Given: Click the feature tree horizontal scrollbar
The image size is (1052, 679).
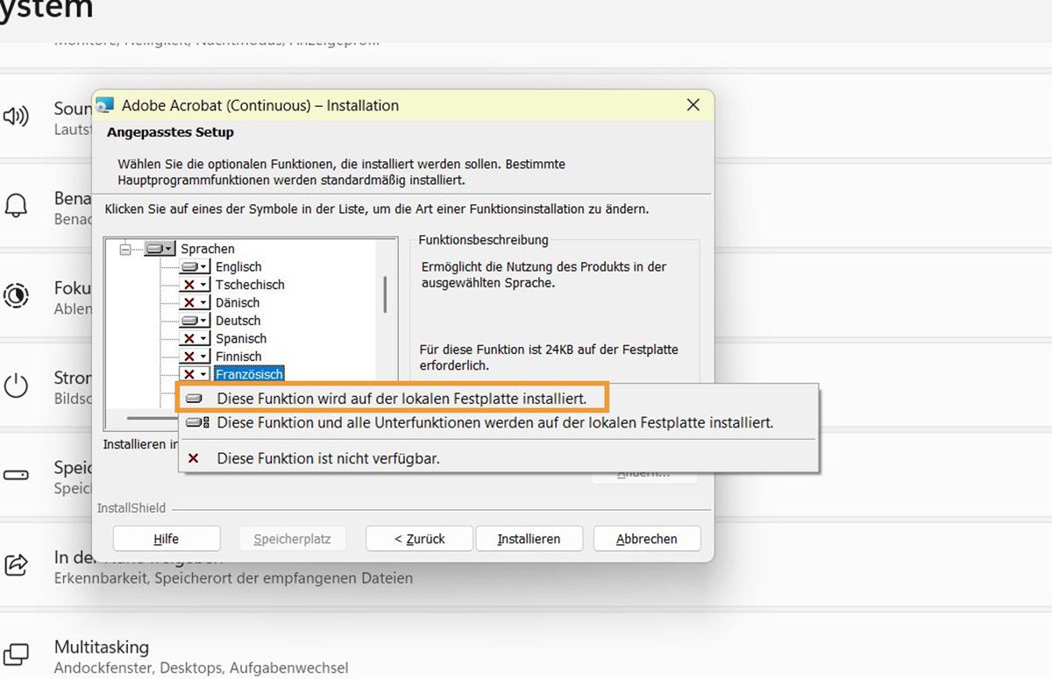Looking at the screenshot, I should pos(151,419).
